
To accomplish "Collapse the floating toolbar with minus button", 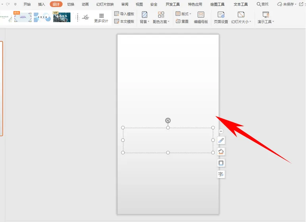I will 221,131.
